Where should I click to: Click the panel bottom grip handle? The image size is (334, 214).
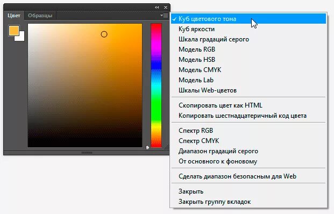pos(87,153)
